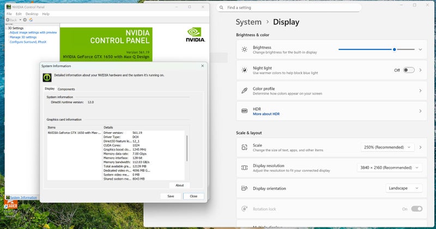Viewport: 436px width, 229px height.
Task: Expand the Brightness options chevron
Action: click(420, 49)
